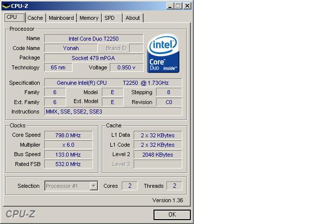Switch to the Memory tab

(89, 18)
